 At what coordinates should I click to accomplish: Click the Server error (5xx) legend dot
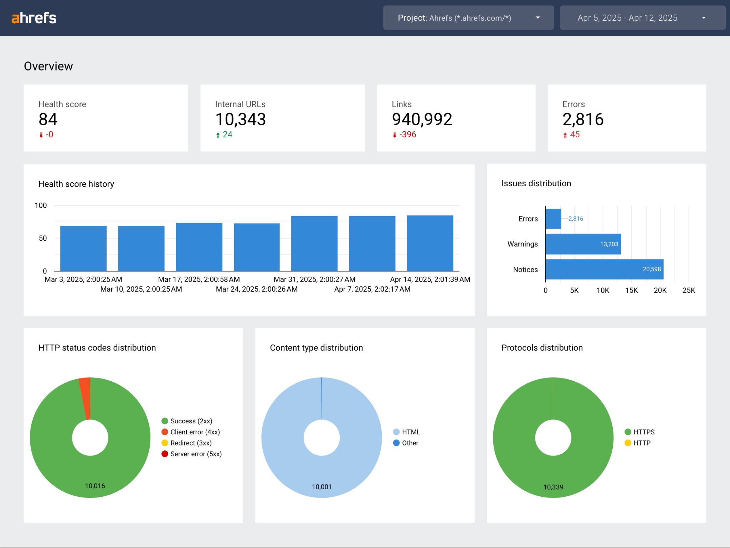pos(165,454)
